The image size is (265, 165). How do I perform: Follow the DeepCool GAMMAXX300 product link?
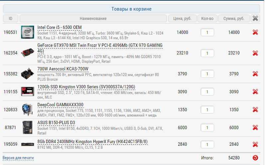(x=60, y=105)
